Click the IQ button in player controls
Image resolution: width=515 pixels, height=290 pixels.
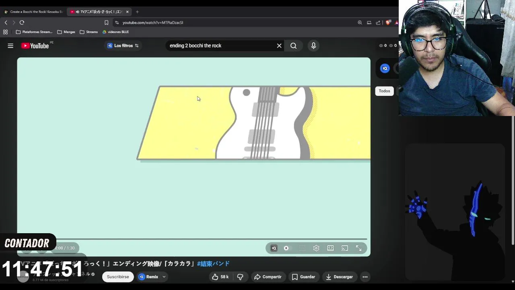pyautogui.click(x=274, y=248)
